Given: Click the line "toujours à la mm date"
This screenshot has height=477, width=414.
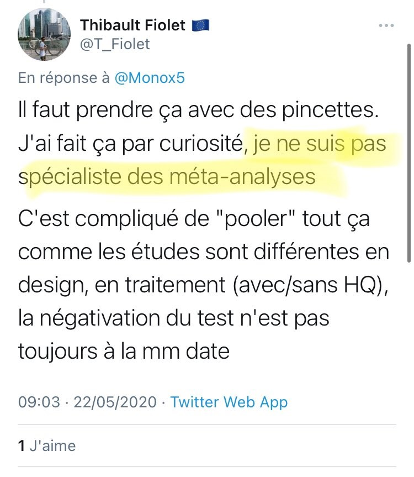Looking at the screenshot, I should 124,350.
